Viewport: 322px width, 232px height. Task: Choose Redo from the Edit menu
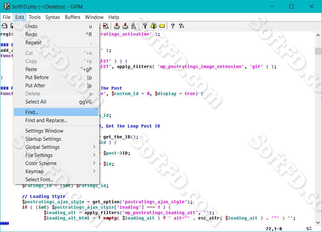pyautogui.click(x=56, y=34)
